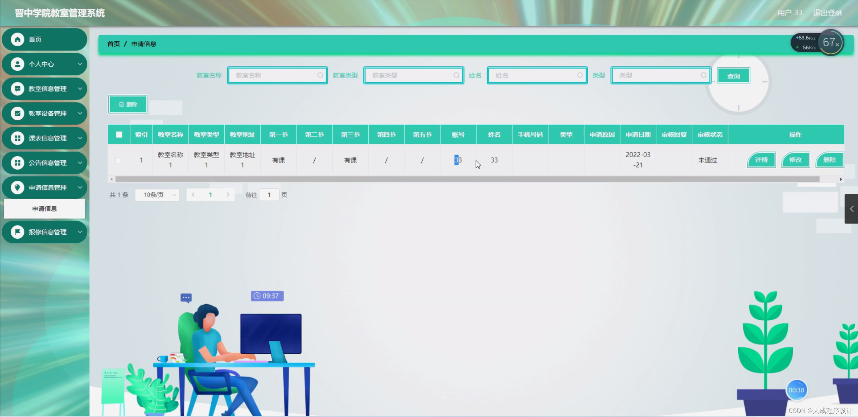Open the 10条/页 page size dropdown

pos(157,195)
